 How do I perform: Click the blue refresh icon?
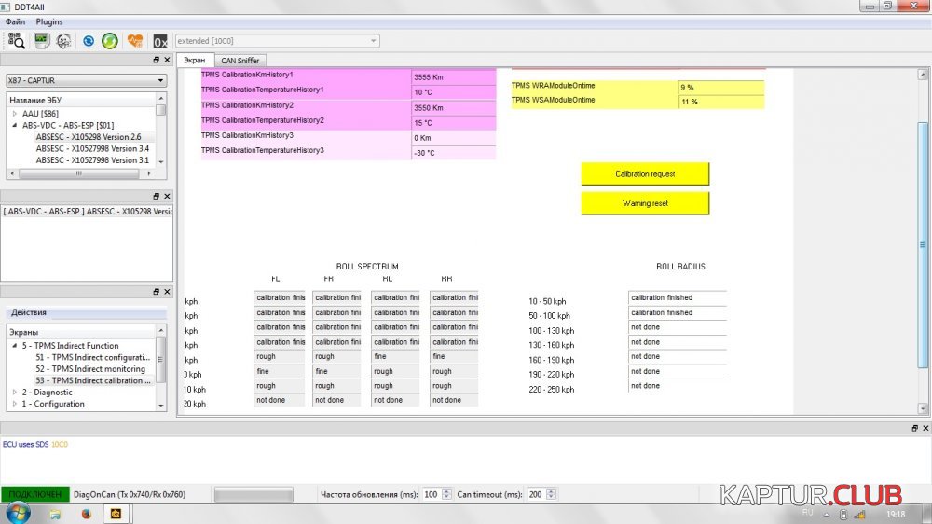click(88, 41)
